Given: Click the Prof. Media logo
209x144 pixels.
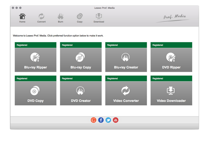Looking at the screenshot, I should 175,17.
